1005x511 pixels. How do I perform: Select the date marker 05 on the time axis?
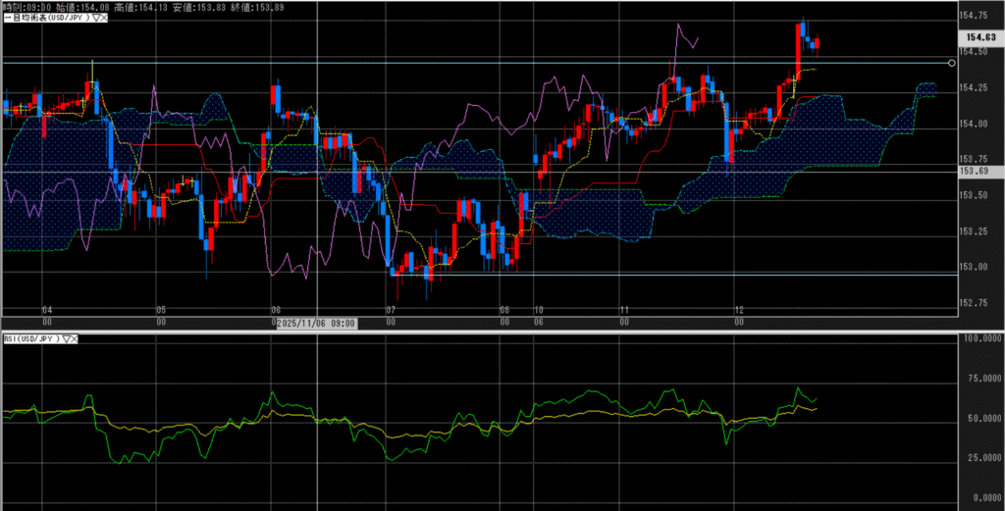click(x=161, y=310)
